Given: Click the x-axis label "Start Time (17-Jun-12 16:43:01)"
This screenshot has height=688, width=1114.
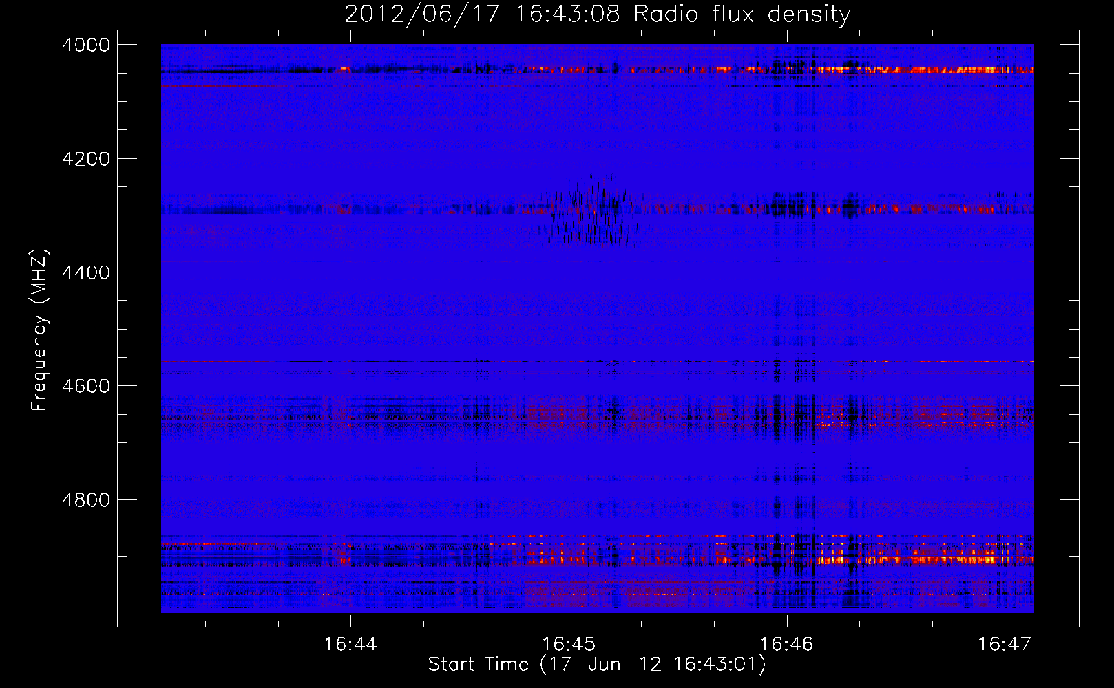Looking at the screenshot, I should pos(597,665).
